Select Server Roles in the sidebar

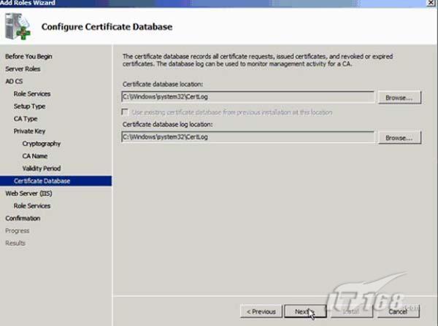click(x=23, y=69)
